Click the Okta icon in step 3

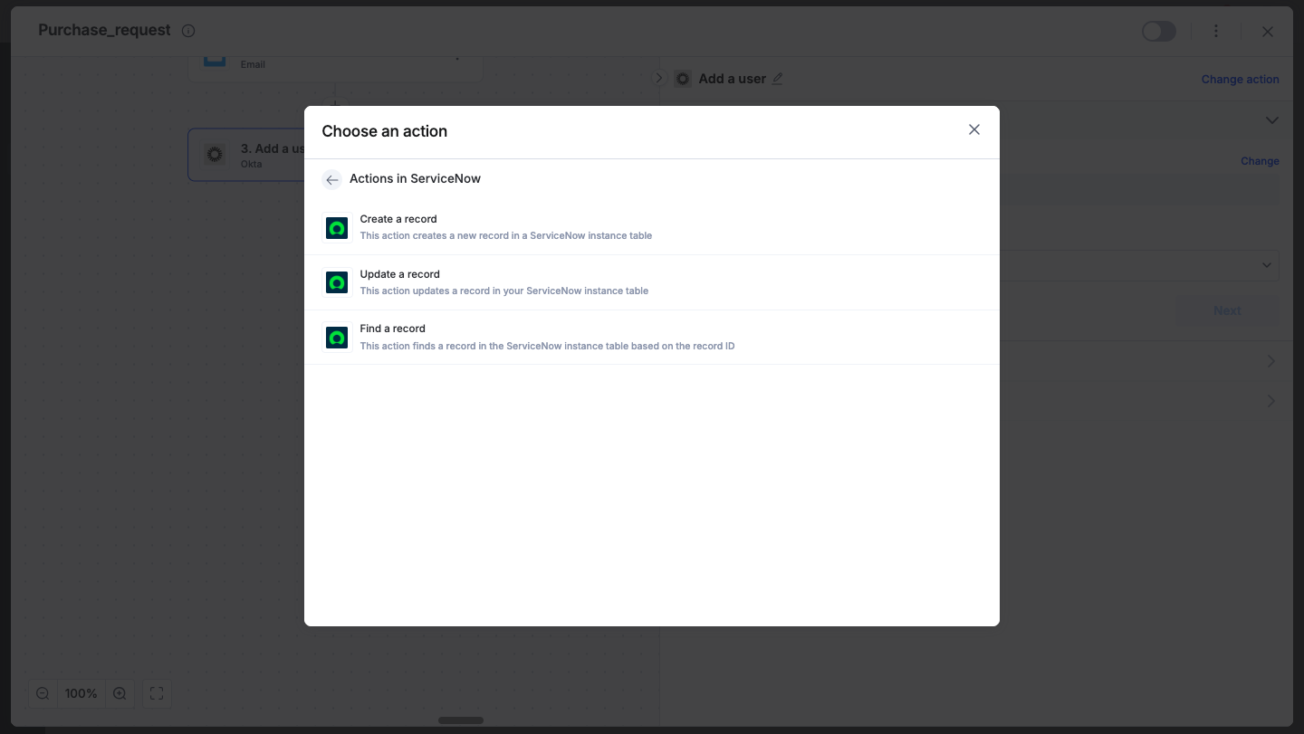coord(215,155)
